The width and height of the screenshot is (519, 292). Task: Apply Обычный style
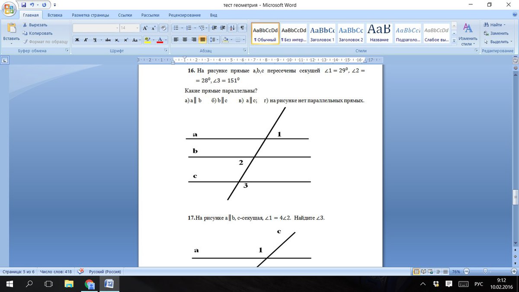click(x=265, y=33)
